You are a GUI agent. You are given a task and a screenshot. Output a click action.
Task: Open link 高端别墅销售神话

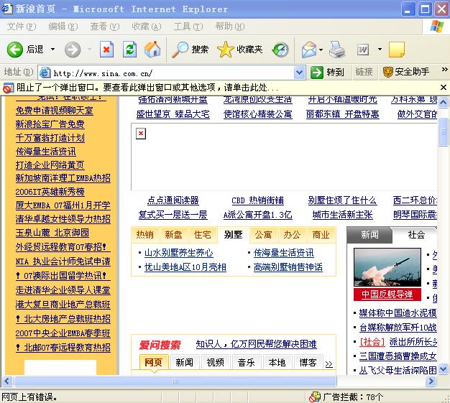coord(288,267)
